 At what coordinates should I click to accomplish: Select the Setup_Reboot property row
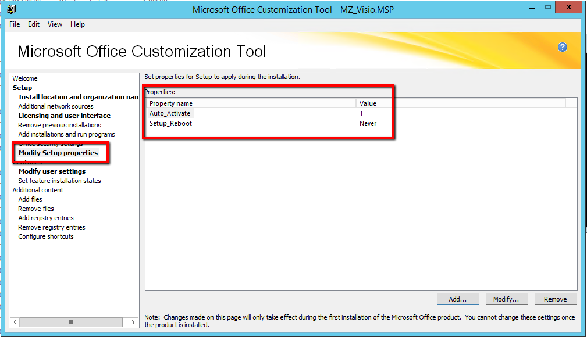click(x=170, y=123)
